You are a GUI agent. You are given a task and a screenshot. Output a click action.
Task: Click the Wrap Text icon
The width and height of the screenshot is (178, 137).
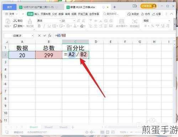click(x=135, y=21)
